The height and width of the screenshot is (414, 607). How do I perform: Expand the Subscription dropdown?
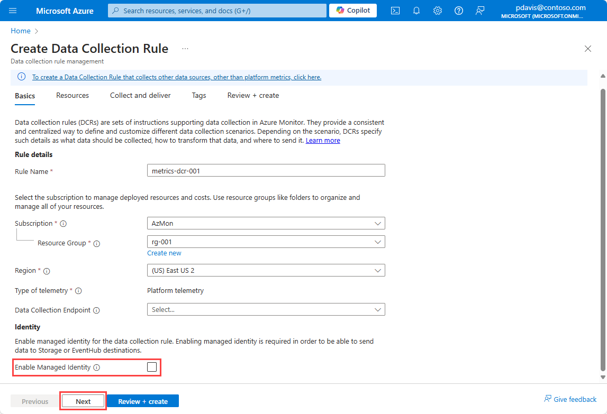(x=266, y=223)
